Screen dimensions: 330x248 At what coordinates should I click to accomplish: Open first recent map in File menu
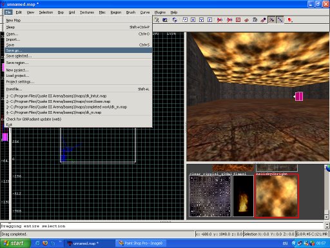point(78,96)
